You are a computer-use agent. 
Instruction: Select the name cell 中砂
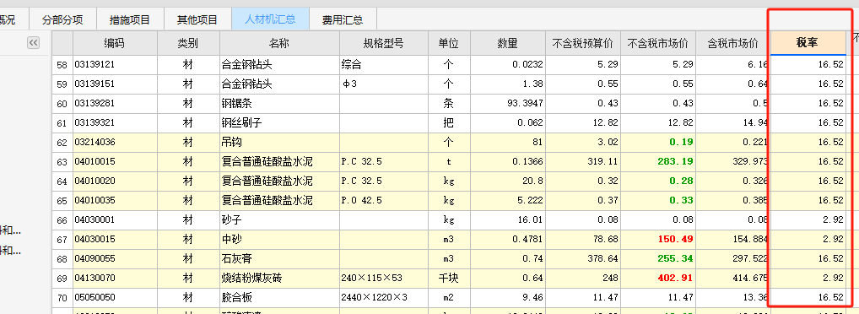pos(279,240)
